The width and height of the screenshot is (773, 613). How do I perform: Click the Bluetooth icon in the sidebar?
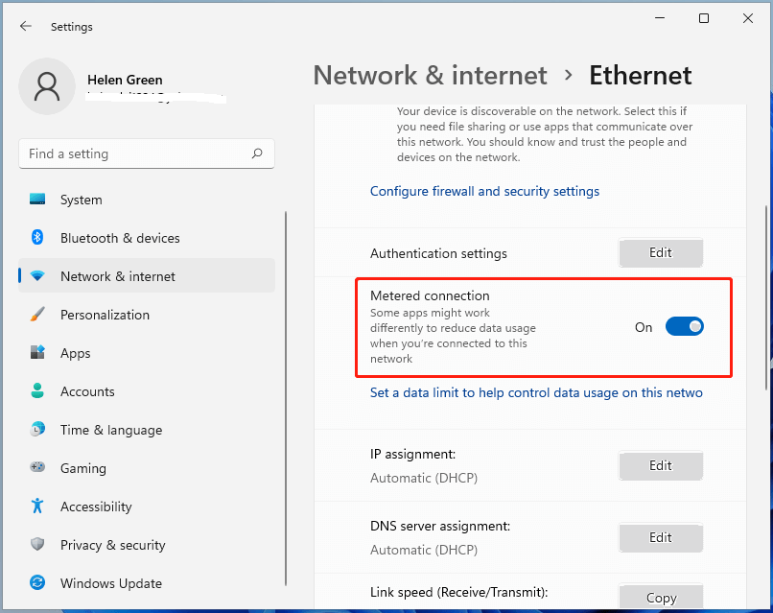(x=37, y=237)
